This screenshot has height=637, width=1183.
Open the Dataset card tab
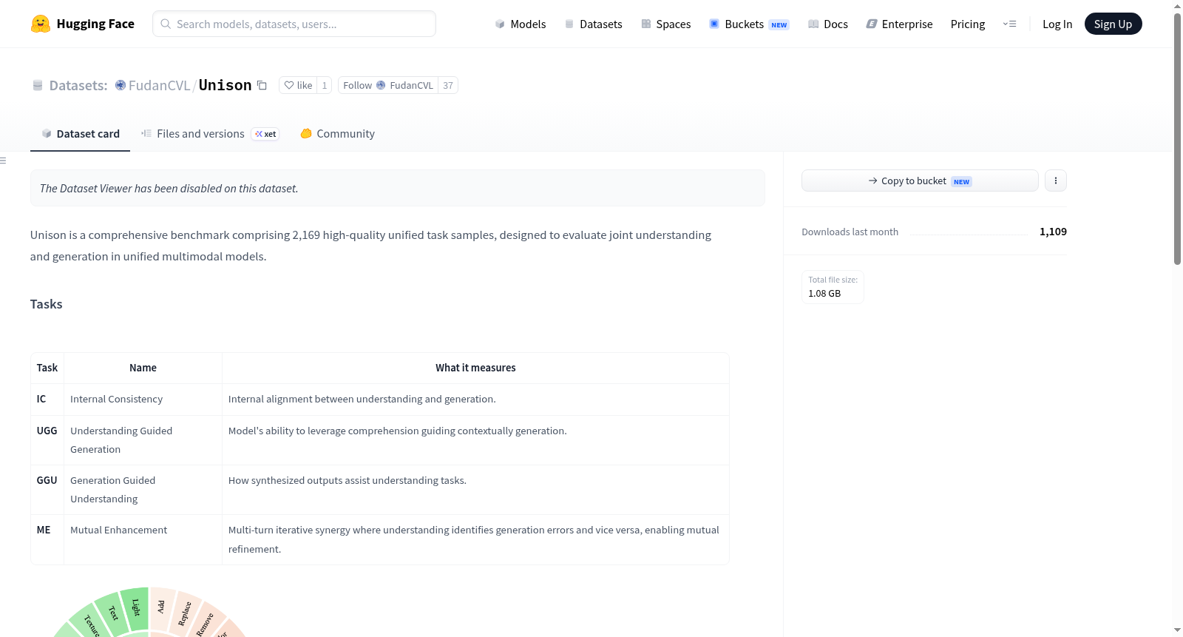80,134
